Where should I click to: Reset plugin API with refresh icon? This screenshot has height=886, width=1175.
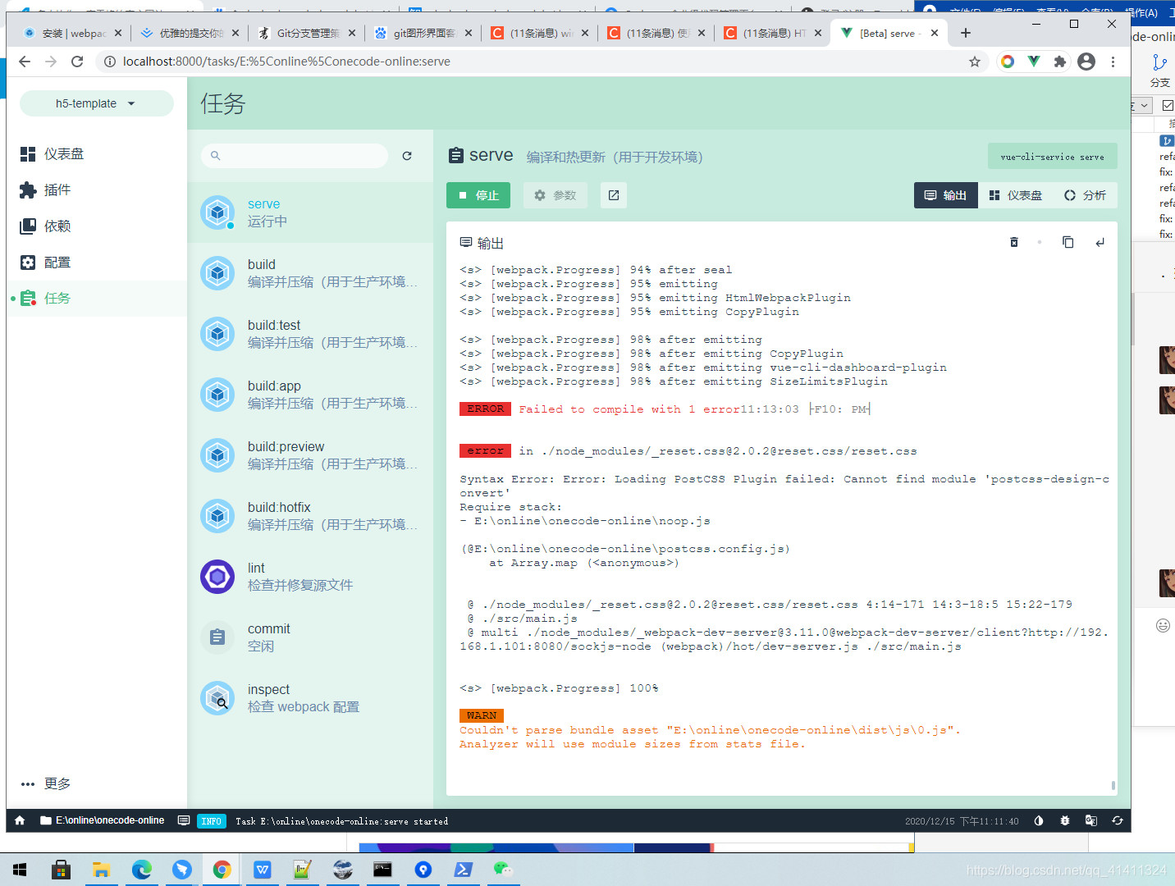1118,820
